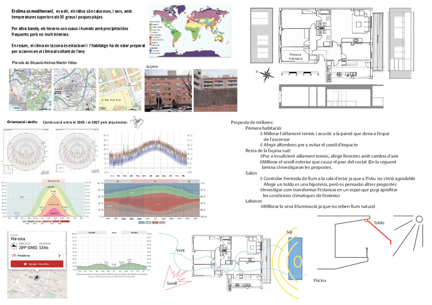Click the Sol label near yellow arcs
Viewport: 432px width, 305px height.
click(x=289, y=232)
